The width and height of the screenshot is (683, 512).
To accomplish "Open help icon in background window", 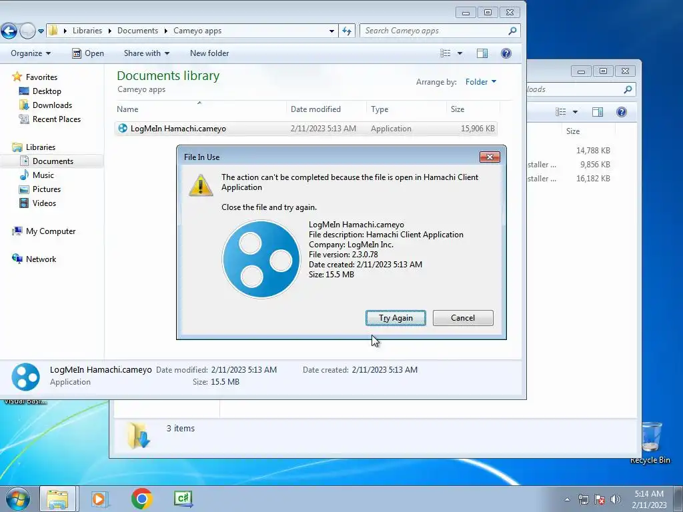I will tap(622, 112).
